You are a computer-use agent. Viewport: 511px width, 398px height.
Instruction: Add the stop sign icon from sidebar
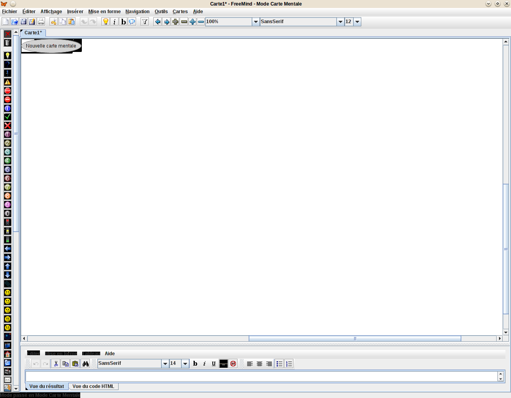click(7, 91)
